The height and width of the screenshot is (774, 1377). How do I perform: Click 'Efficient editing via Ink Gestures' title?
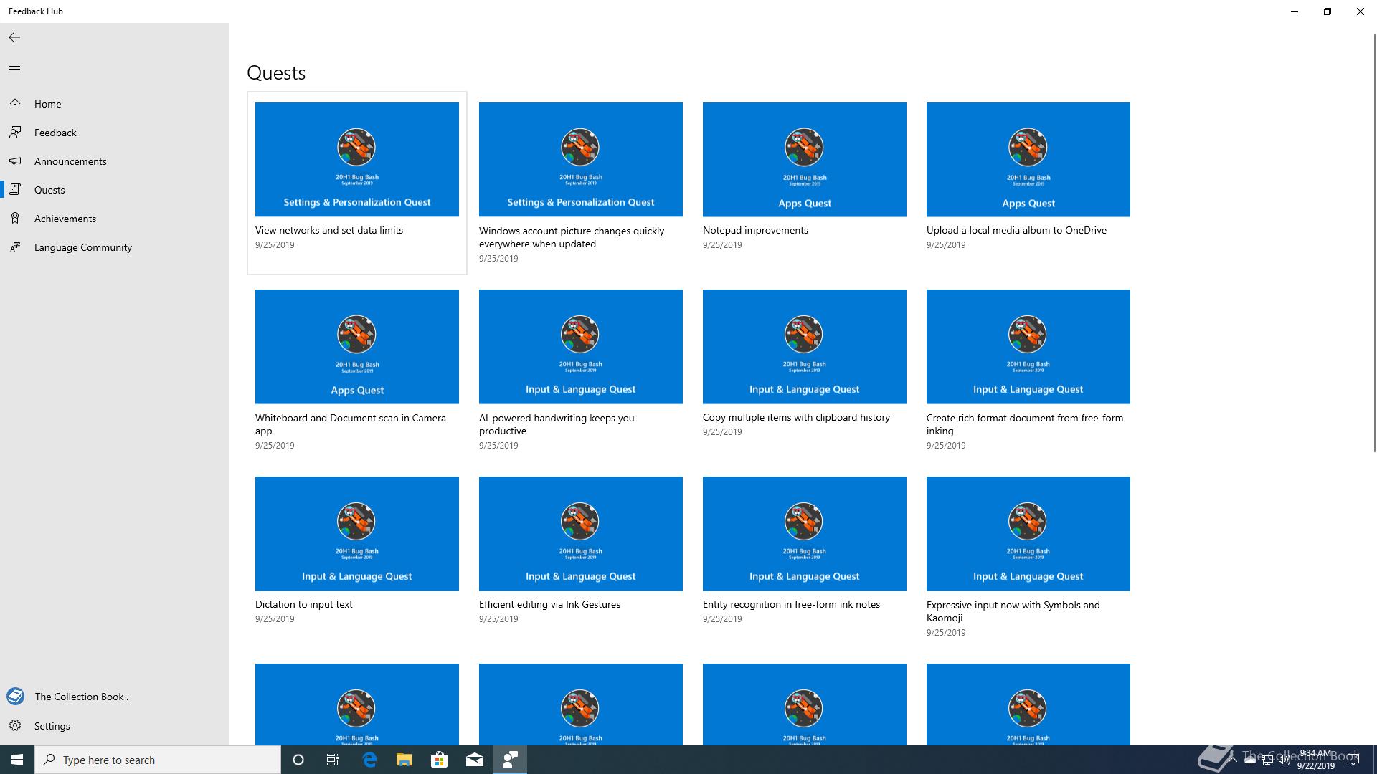point(549,604)
